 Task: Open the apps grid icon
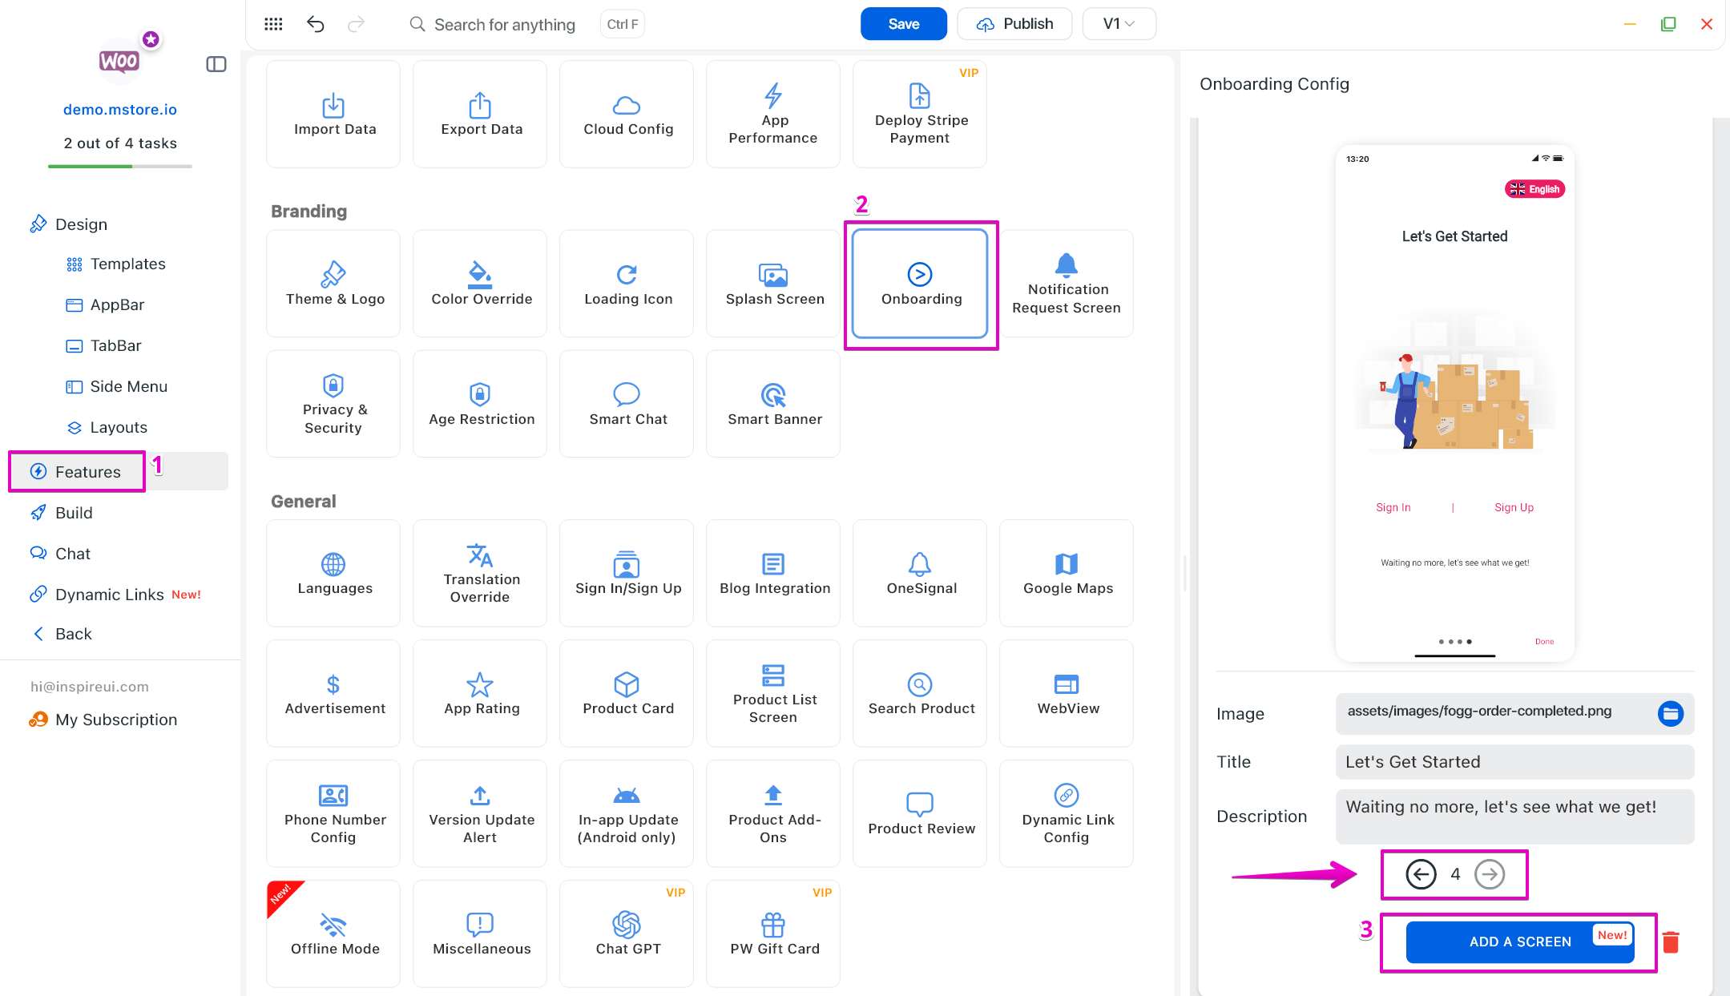click(x=273, y=24)
